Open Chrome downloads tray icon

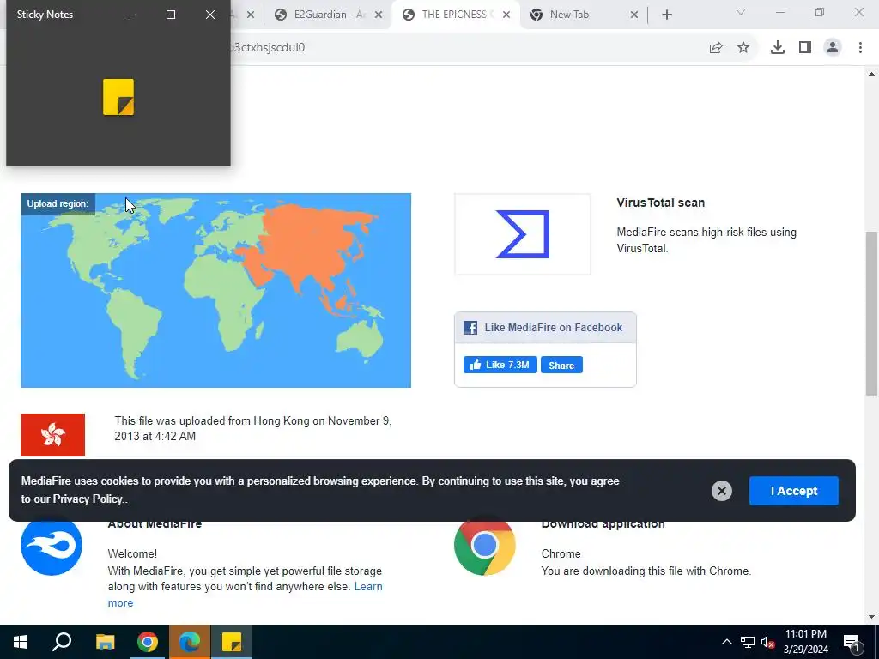(x=777, y=48)
